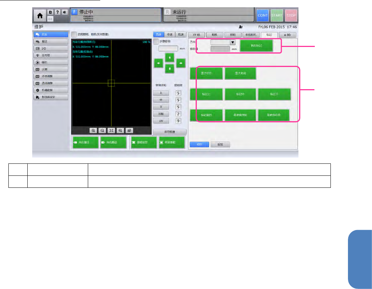Toggle the 中 middle lighting button

pyautogui.click(x=161, y=100)
